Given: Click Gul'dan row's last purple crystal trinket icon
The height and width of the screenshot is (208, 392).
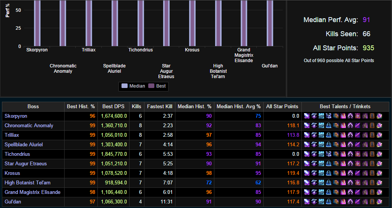Looking at the screenshot, I should coord(379,202).
